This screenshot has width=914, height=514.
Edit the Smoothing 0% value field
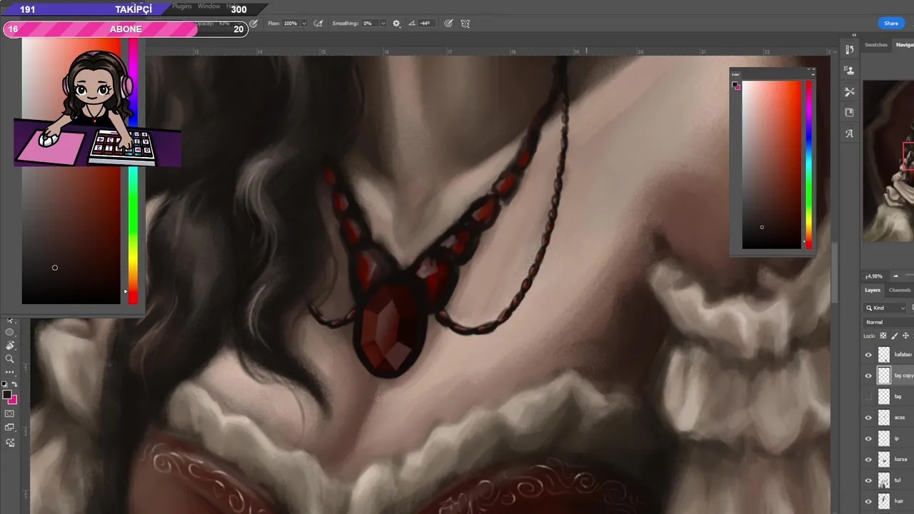370,24
